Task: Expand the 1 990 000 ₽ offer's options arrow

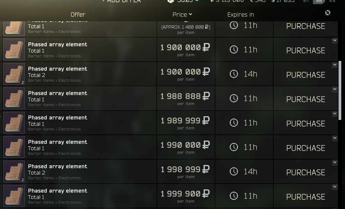Action: tap(335, 138)
